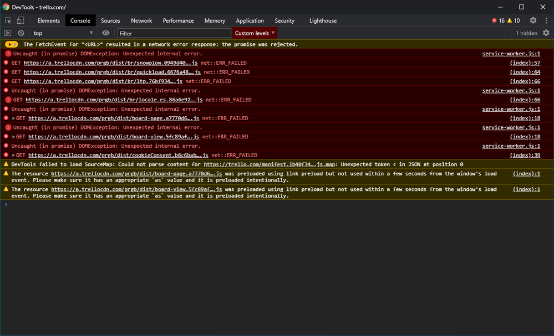
Task: Open the DevTools three-dot more menu
Action: click(546, 20)
